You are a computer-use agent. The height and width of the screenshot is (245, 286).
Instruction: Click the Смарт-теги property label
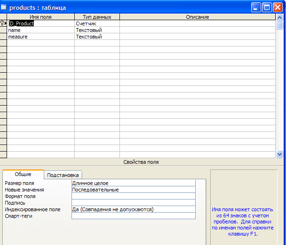[18, 216]
